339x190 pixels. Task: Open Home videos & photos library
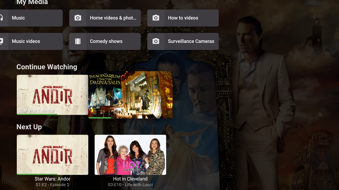click(x=105, y=18)
